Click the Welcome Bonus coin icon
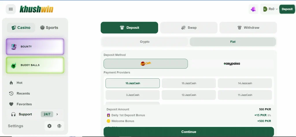The image size is (296, 137). pos(108,121)
